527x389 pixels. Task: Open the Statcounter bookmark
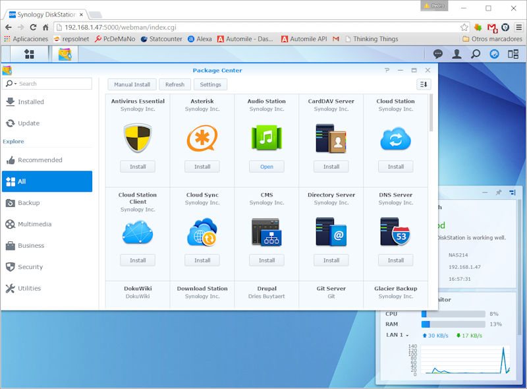pyautogui.click(x=161, y=39)
